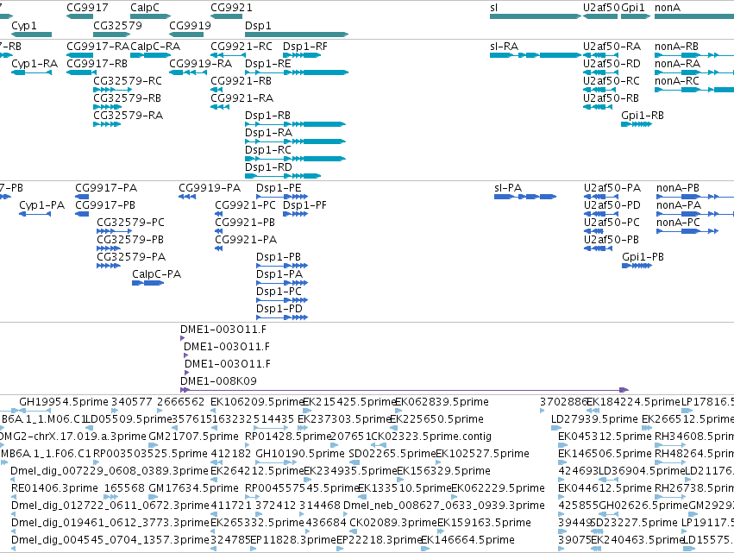Select EST GM17634.5prime
This screenshot has height=553, width=734.
pyautogui.click(x=193, y=488)
